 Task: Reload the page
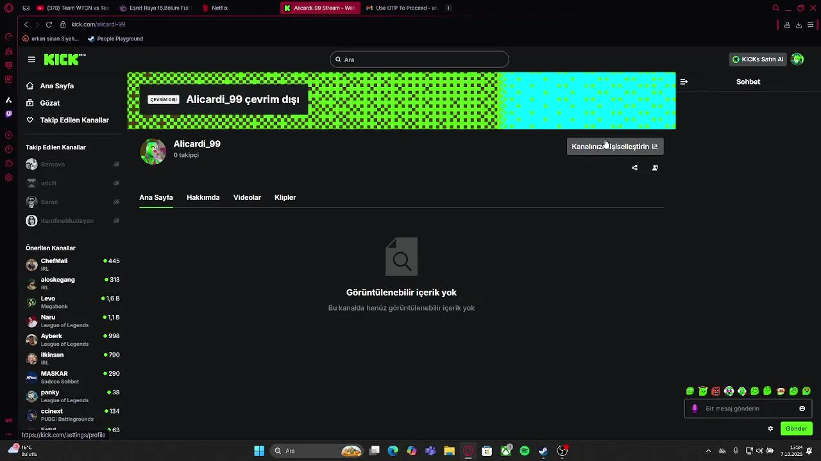(x=49, y=24)
